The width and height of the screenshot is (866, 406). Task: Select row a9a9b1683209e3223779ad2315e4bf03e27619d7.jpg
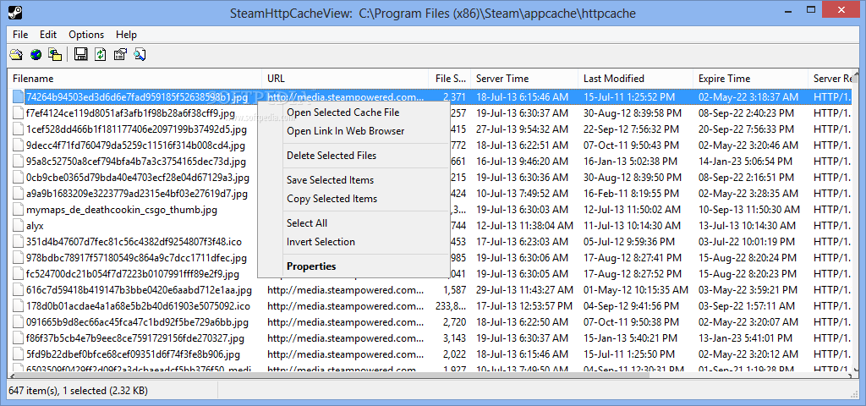click(429, 194)
